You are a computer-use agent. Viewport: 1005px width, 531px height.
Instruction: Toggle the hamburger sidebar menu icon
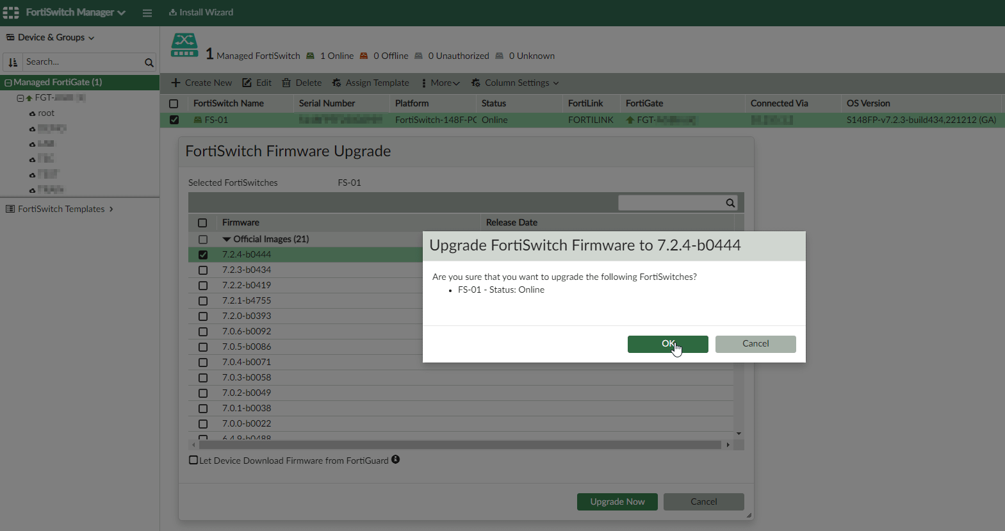[x=147, y=13]
